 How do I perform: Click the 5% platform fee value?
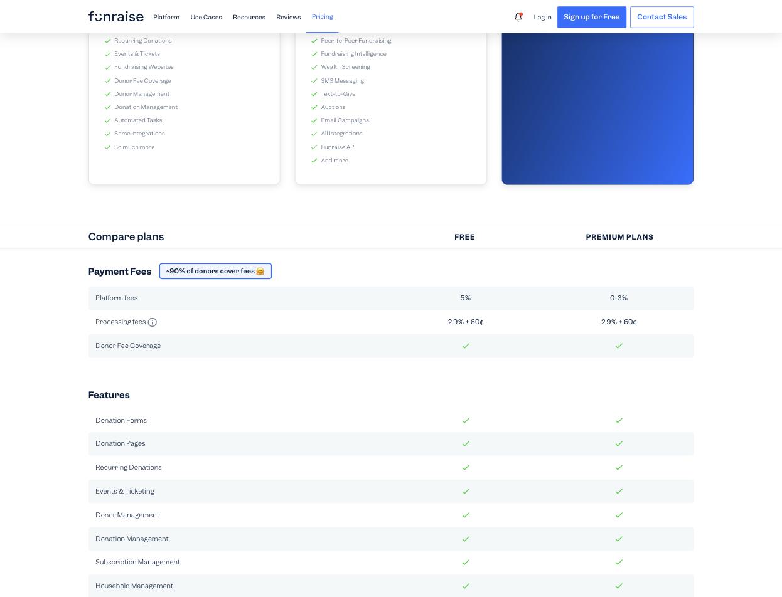tap(465, 298)
